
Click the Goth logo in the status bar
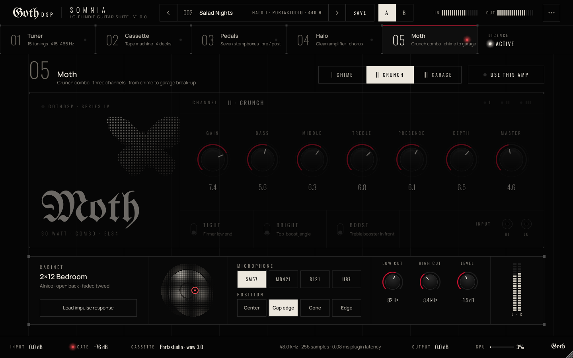pyautogui.click(x=558, y=346)
